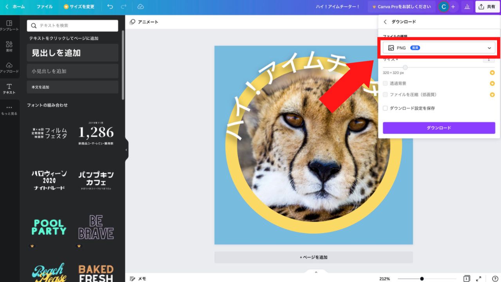Screen dimensions: 501x282
Task: Click the 共有 share button
Action: [487, 7]
